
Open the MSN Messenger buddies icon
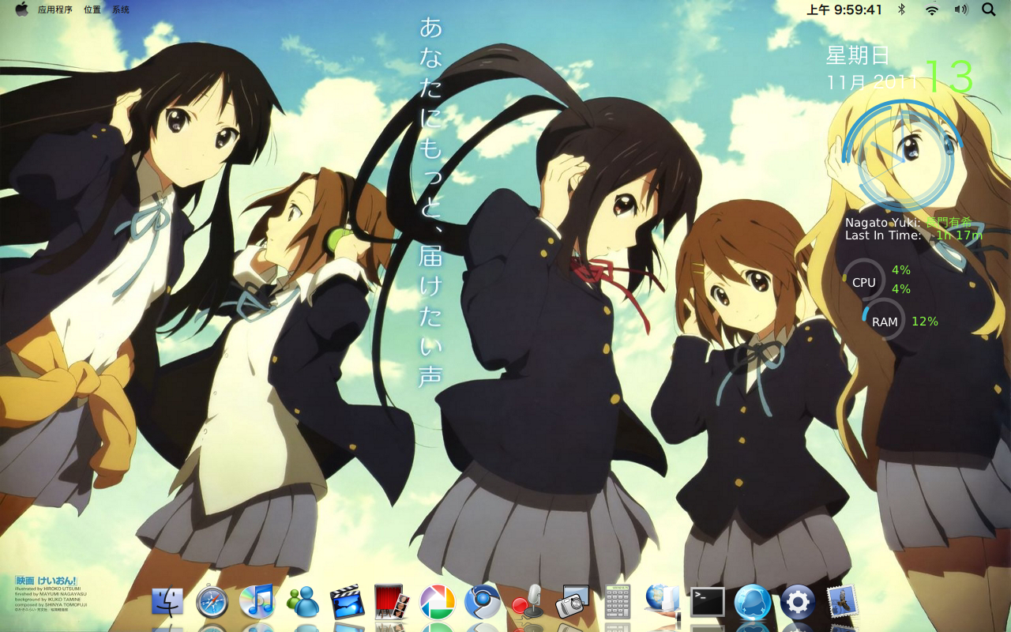303,603
